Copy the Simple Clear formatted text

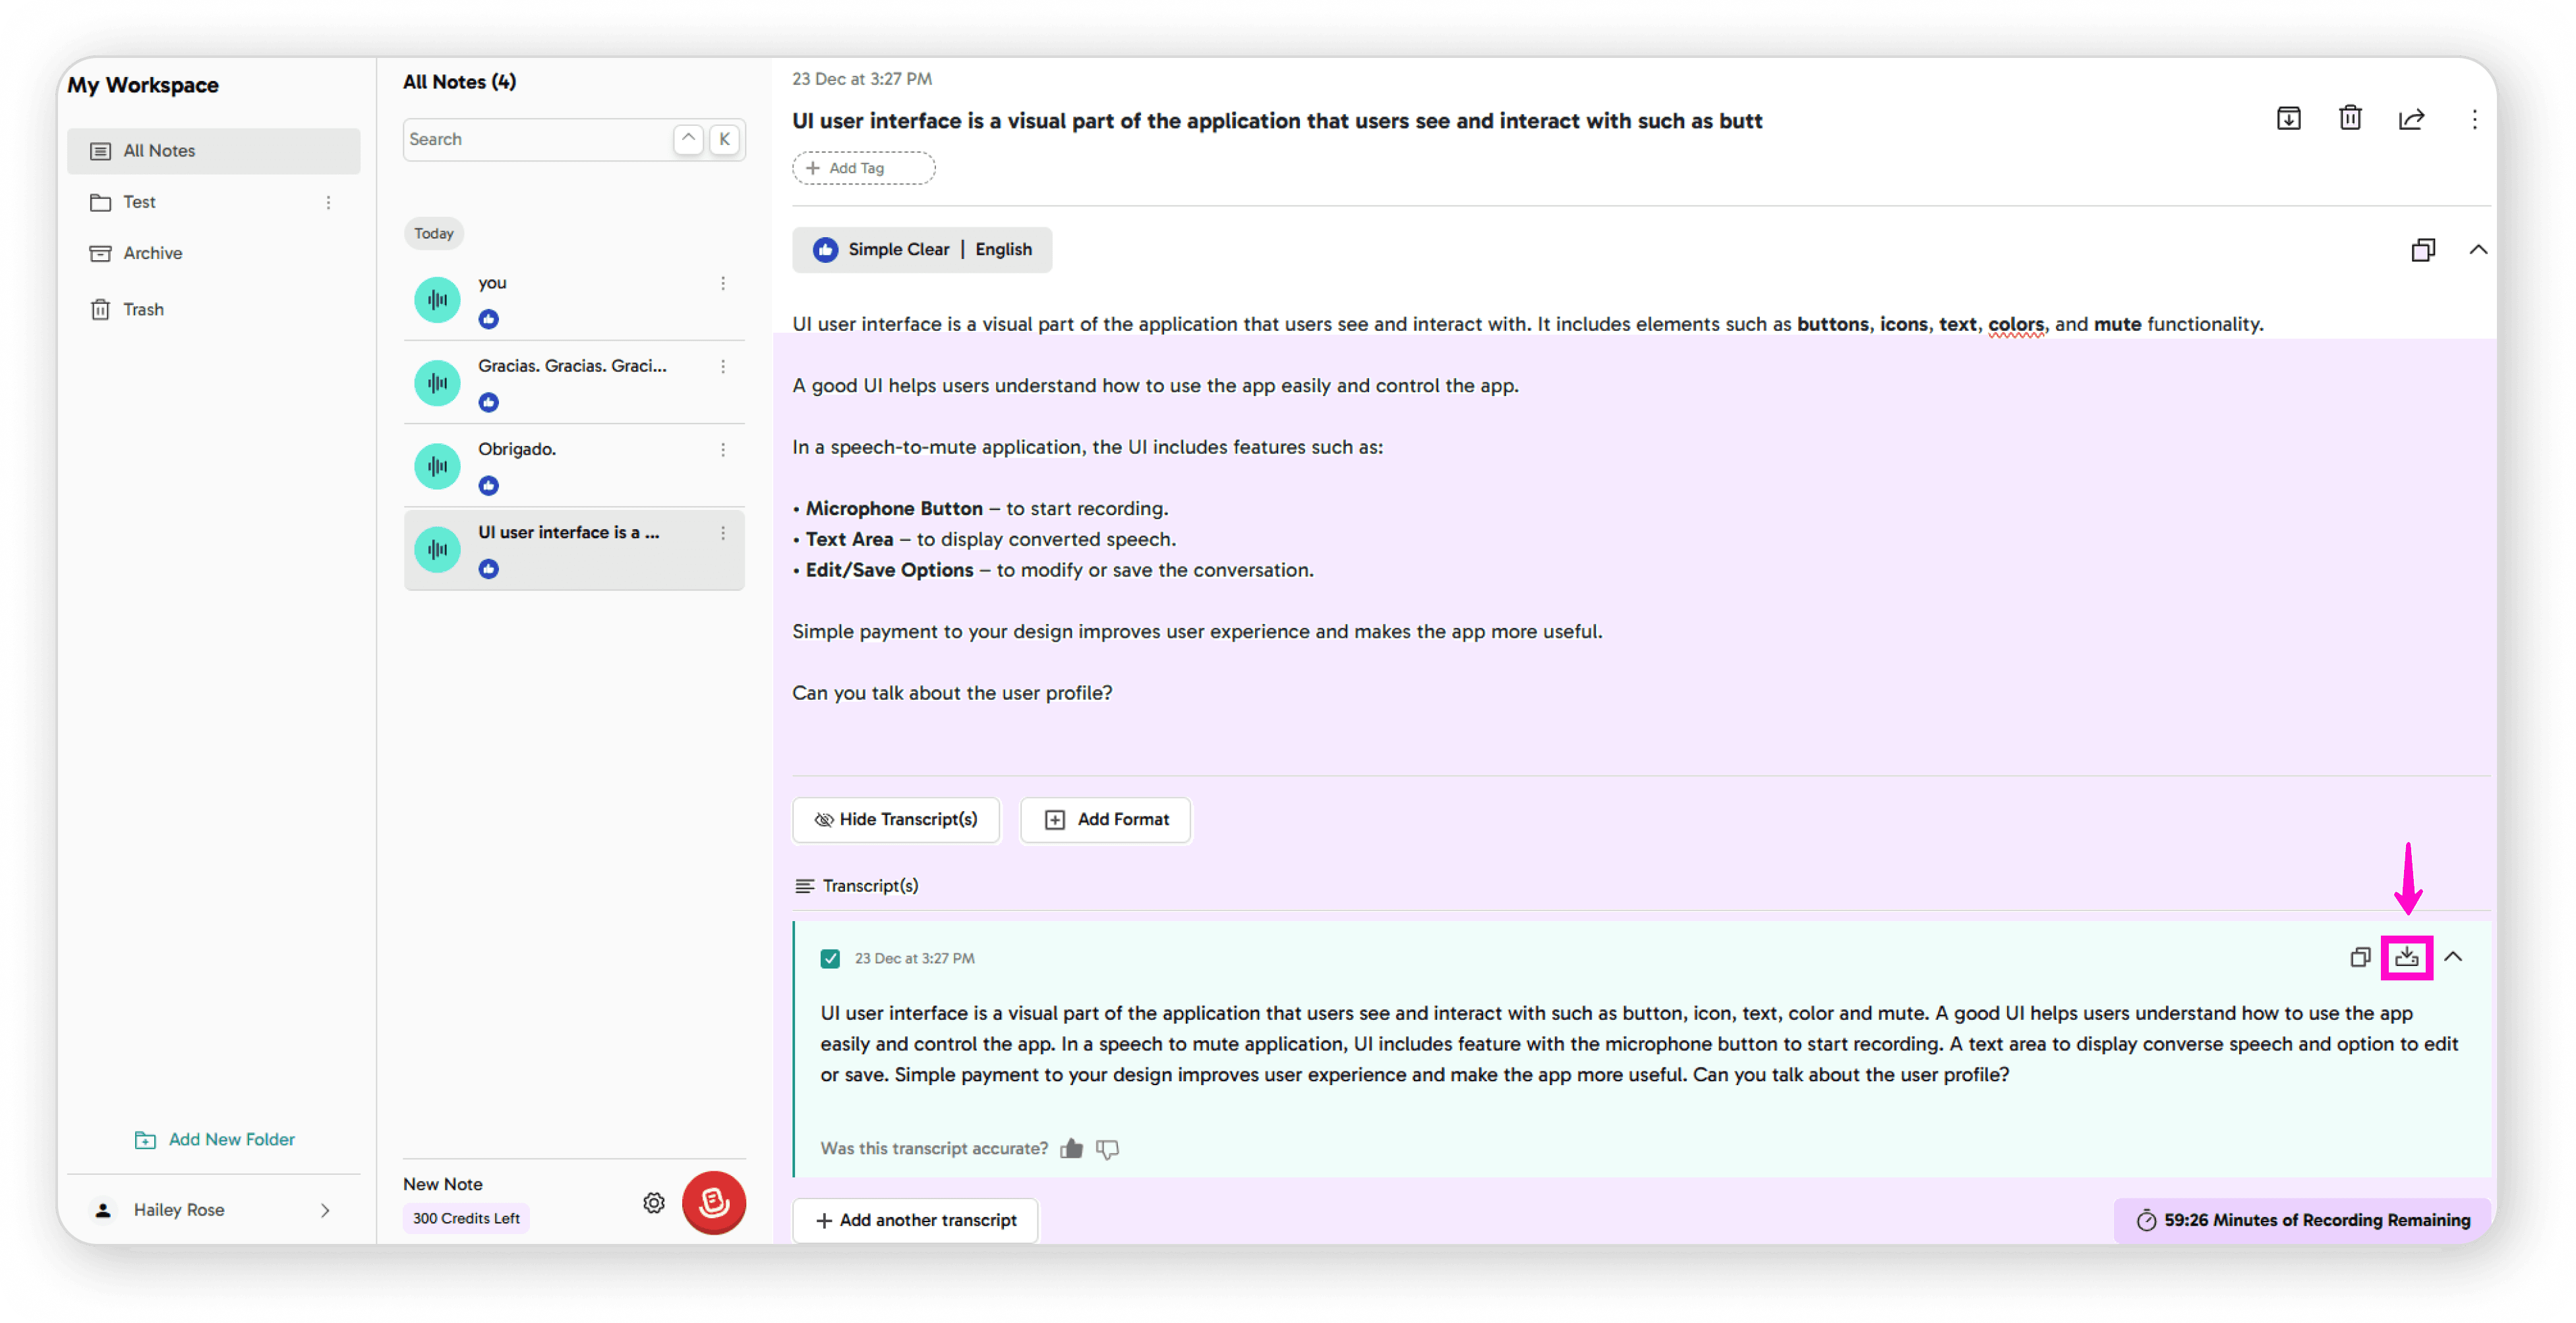tap(2422, 250)
